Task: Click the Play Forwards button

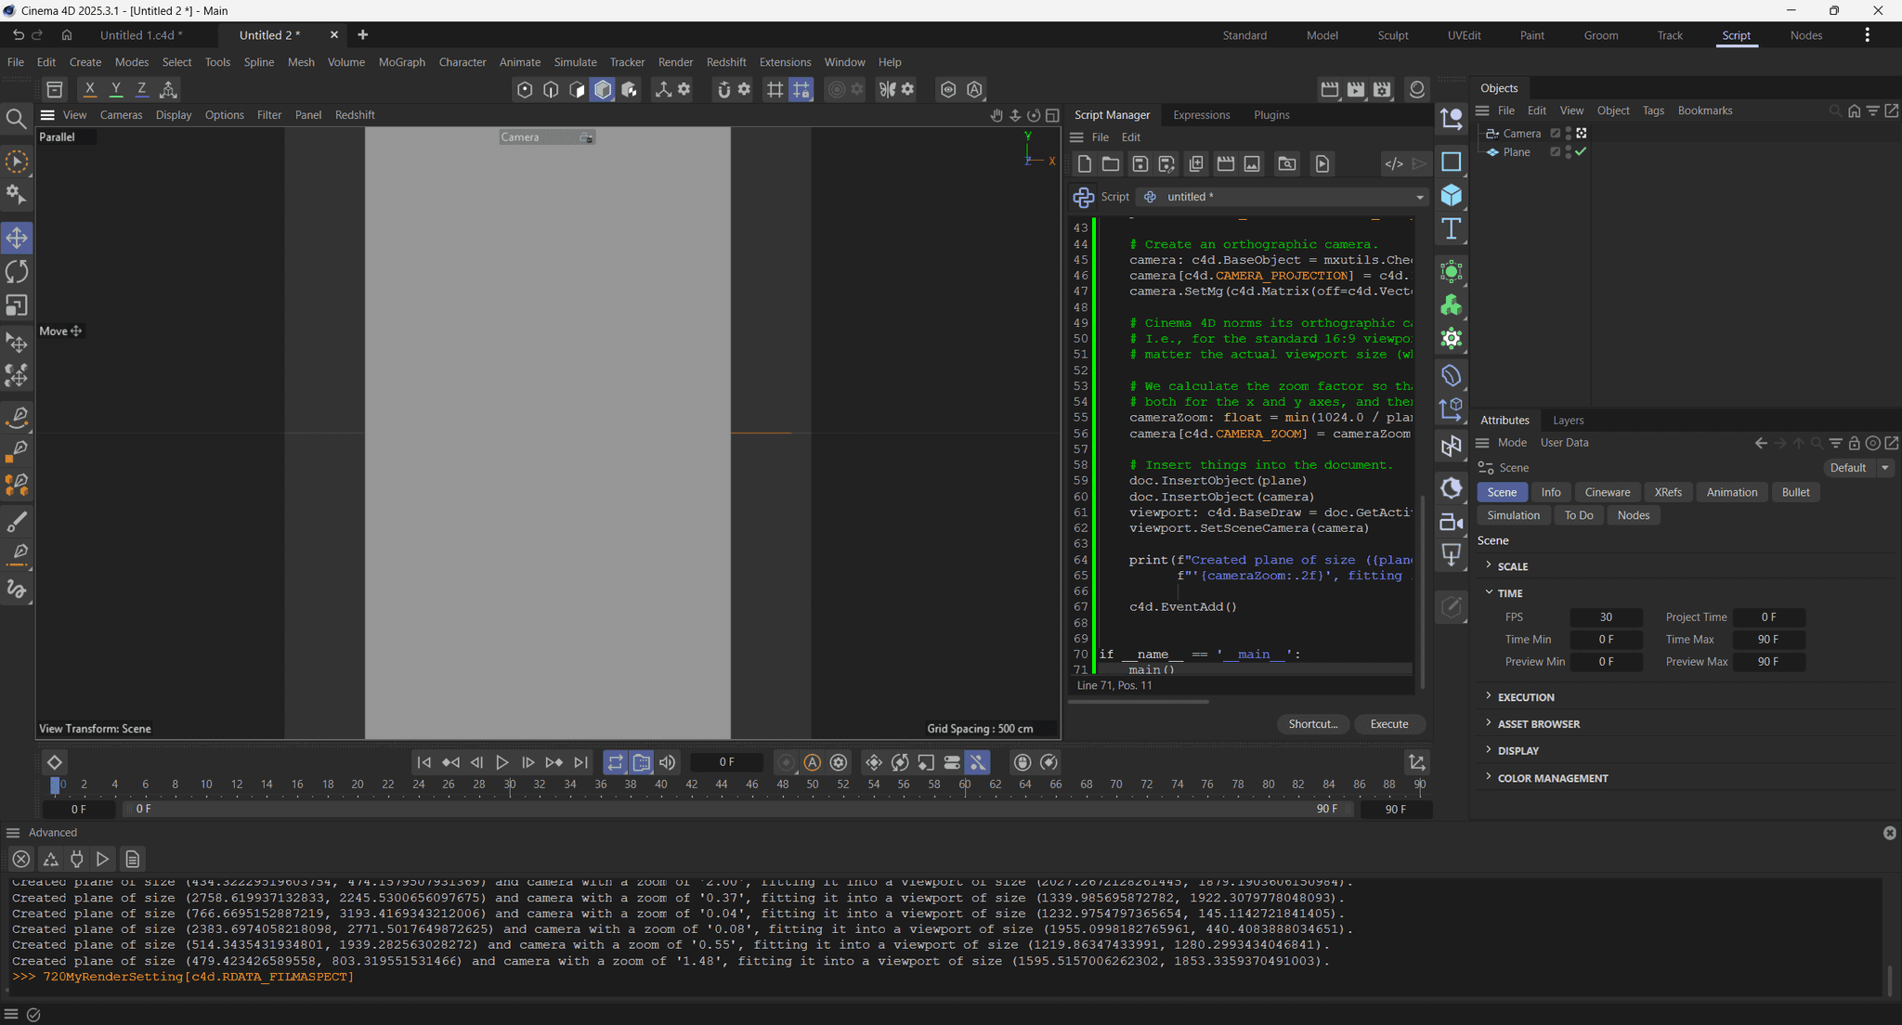Action: pos(502,762)
